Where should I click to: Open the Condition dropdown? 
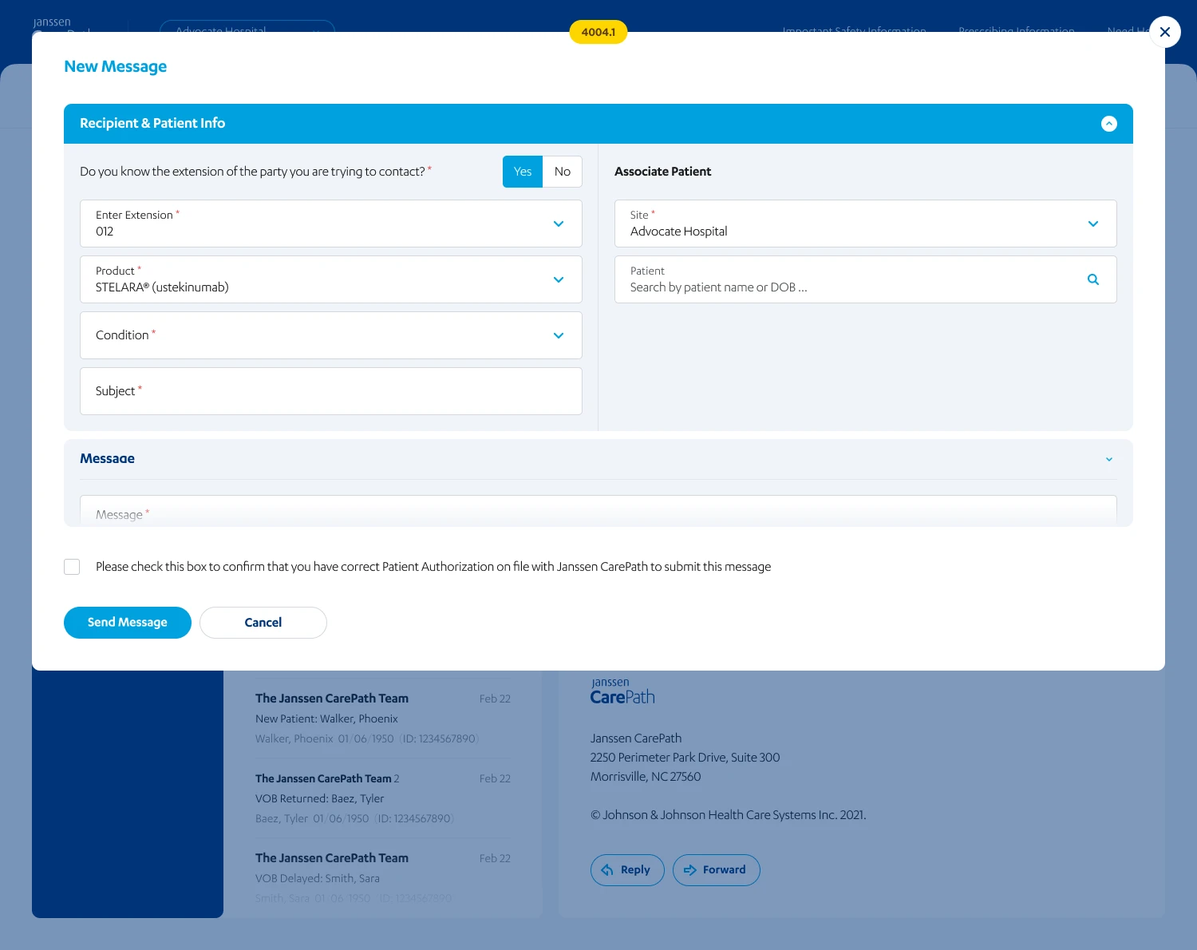point(331,335)
